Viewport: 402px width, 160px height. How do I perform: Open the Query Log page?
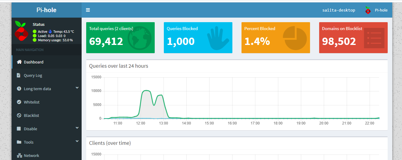coord(33,75)
